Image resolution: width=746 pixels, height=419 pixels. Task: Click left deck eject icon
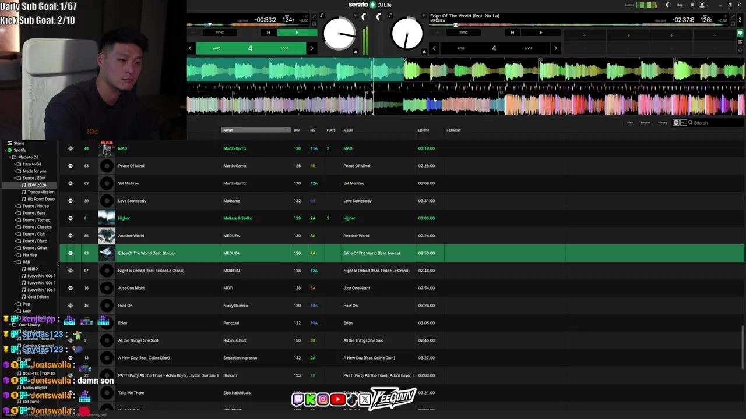click(356, 52)
